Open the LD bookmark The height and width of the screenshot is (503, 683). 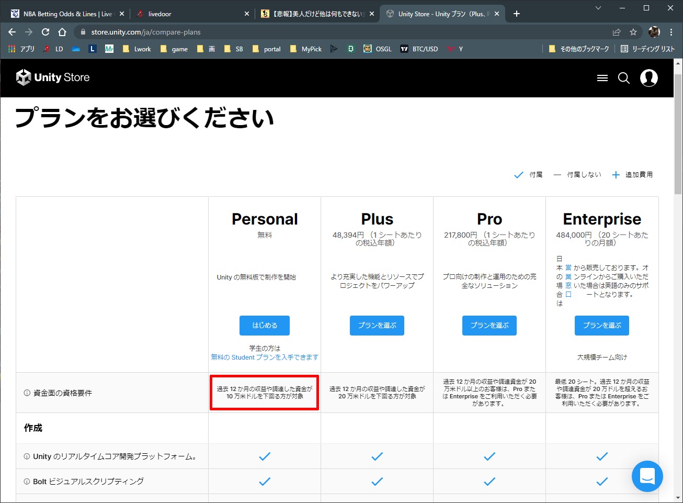[54, 49]
